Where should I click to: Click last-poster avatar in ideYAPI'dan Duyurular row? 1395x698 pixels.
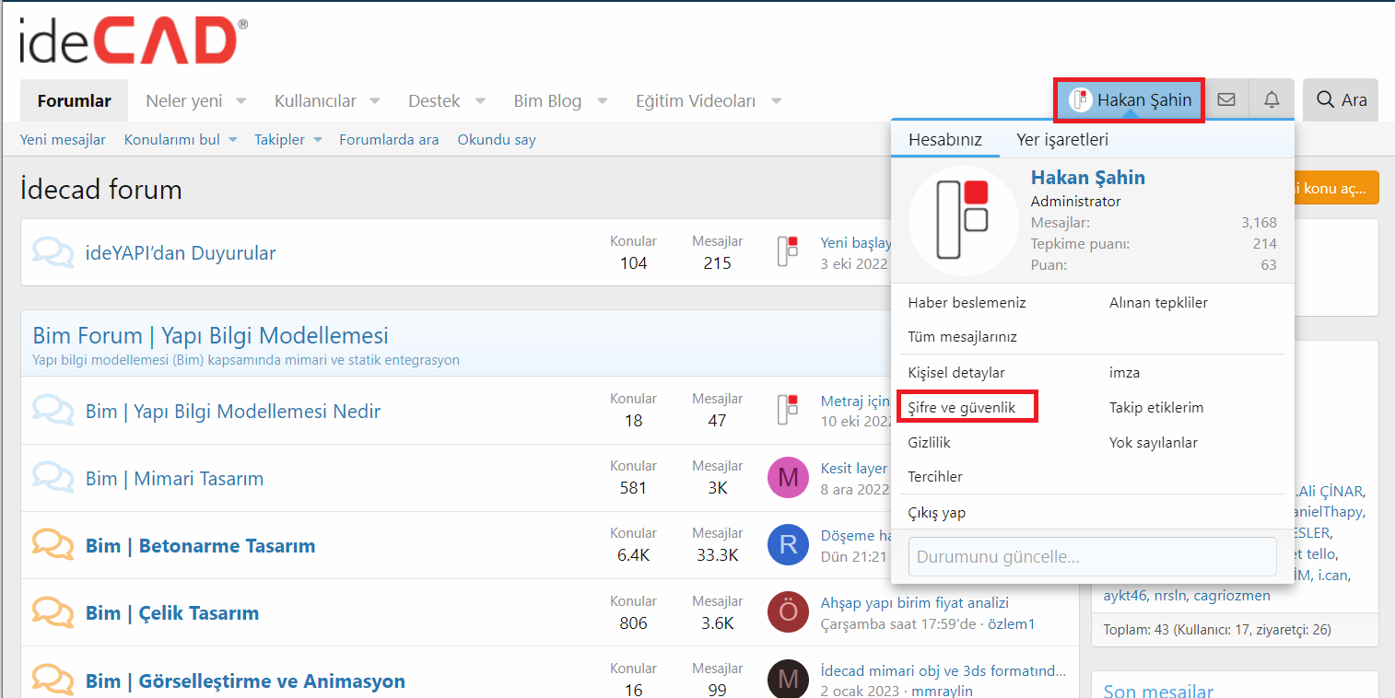pyautogui.click(x=788, y=252)
